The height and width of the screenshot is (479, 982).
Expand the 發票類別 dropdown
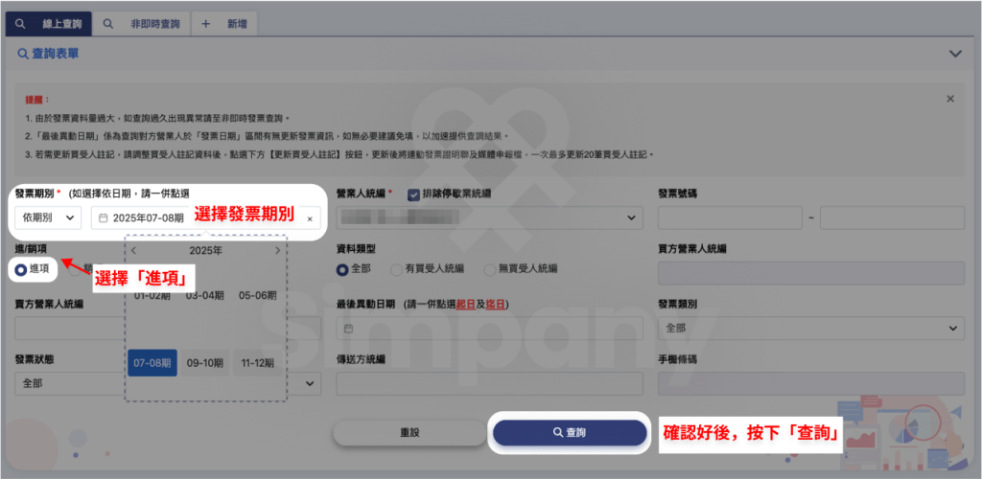tap(809, 329)
